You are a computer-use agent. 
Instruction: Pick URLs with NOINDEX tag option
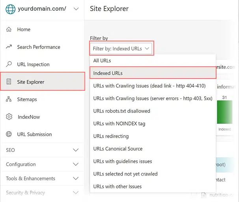[153, 123]
